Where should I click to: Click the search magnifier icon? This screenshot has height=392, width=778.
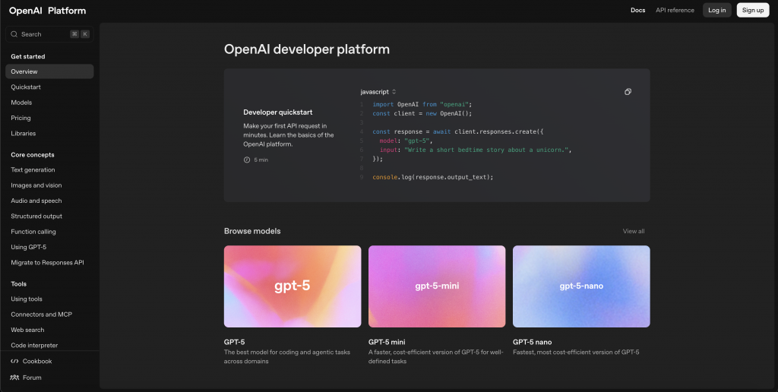[x=14, y=34]
